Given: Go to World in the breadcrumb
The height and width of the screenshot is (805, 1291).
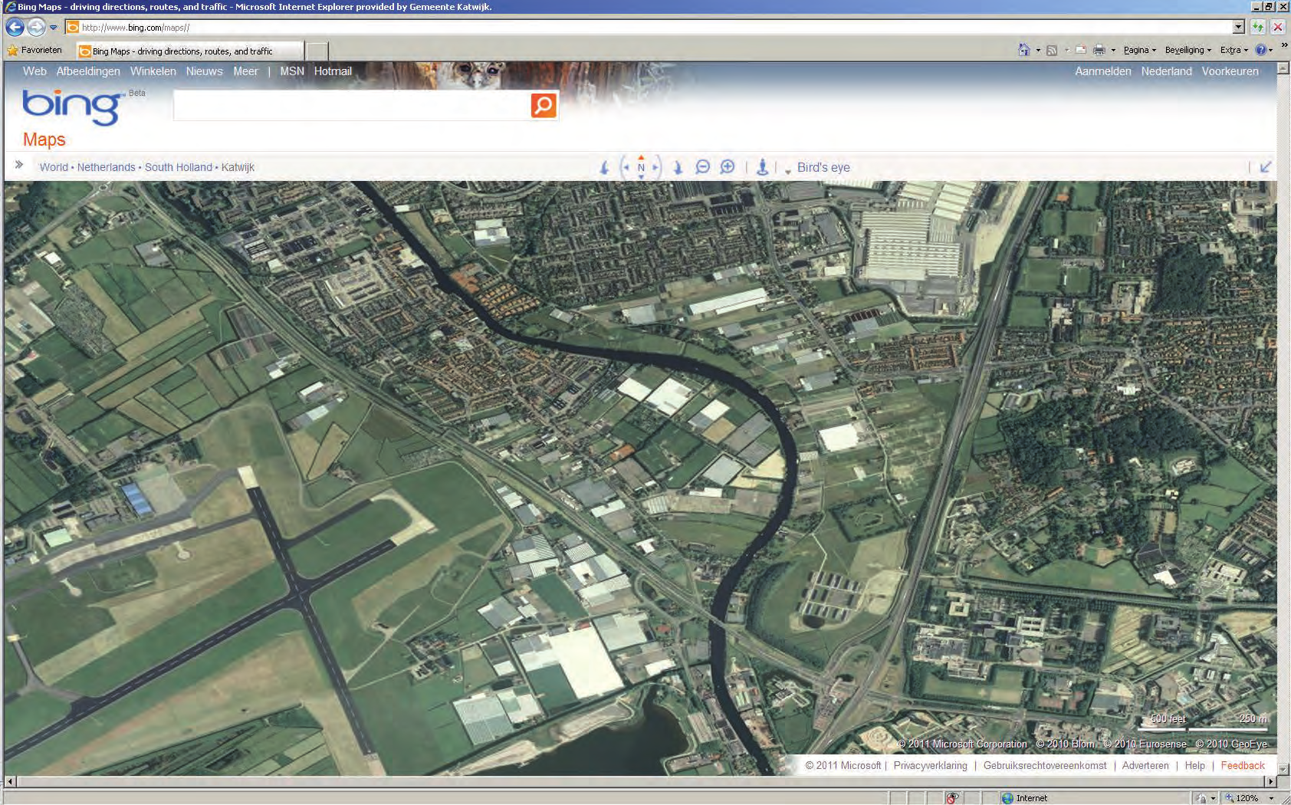Looking at the screenshot, I should coord(54,167).
